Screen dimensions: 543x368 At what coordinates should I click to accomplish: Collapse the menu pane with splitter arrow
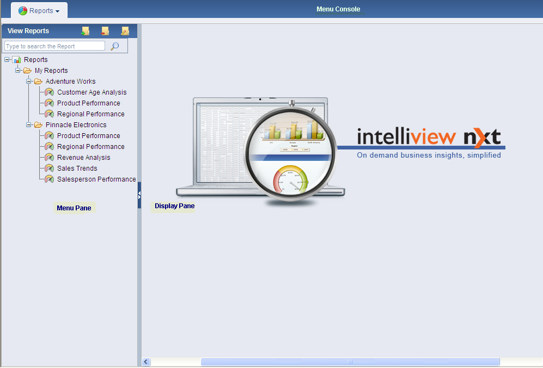(139, 195)
